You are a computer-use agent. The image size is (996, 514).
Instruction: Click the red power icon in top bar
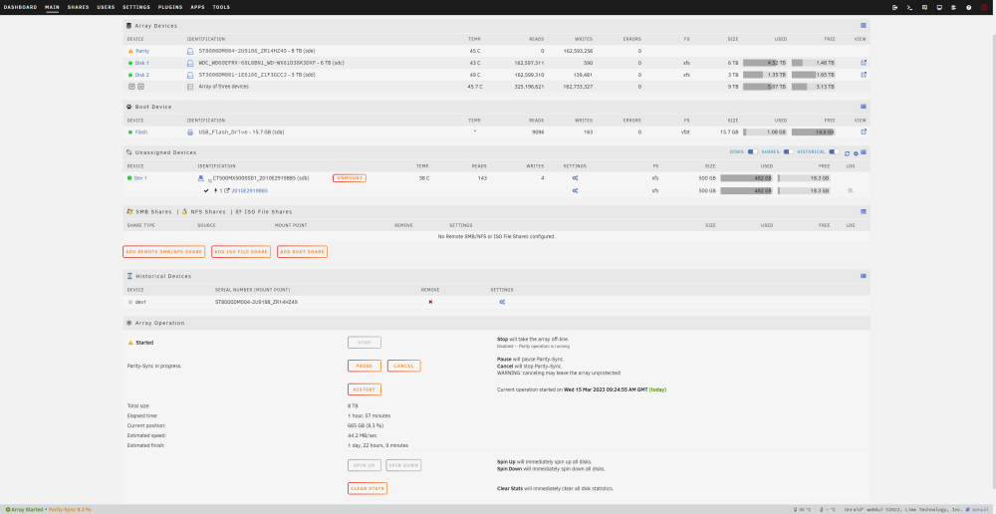click(985, 8)
